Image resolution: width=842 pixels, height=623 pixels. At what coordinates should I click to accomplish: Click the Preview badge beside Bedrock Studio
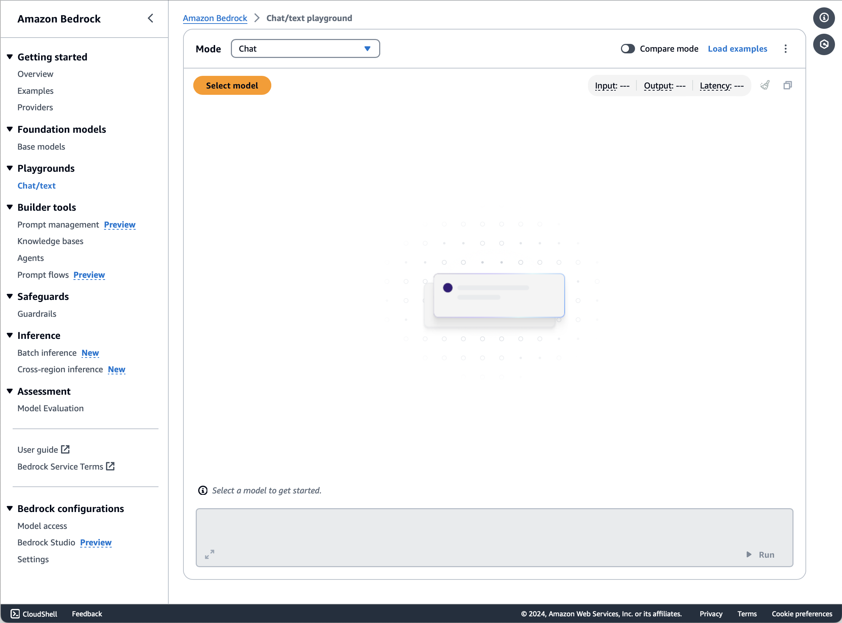point(96,542)
